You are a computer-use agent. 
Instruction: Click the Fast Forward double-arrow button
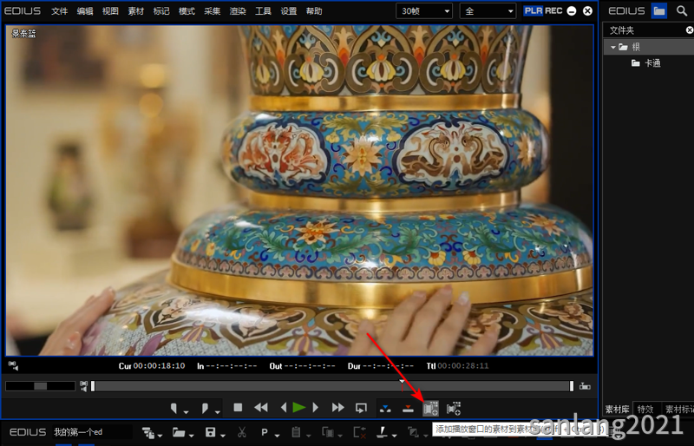[x=337, y=407]
